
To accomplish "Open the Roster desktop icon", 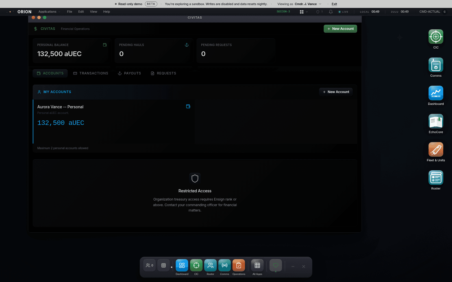I will [x=436, y=178].
